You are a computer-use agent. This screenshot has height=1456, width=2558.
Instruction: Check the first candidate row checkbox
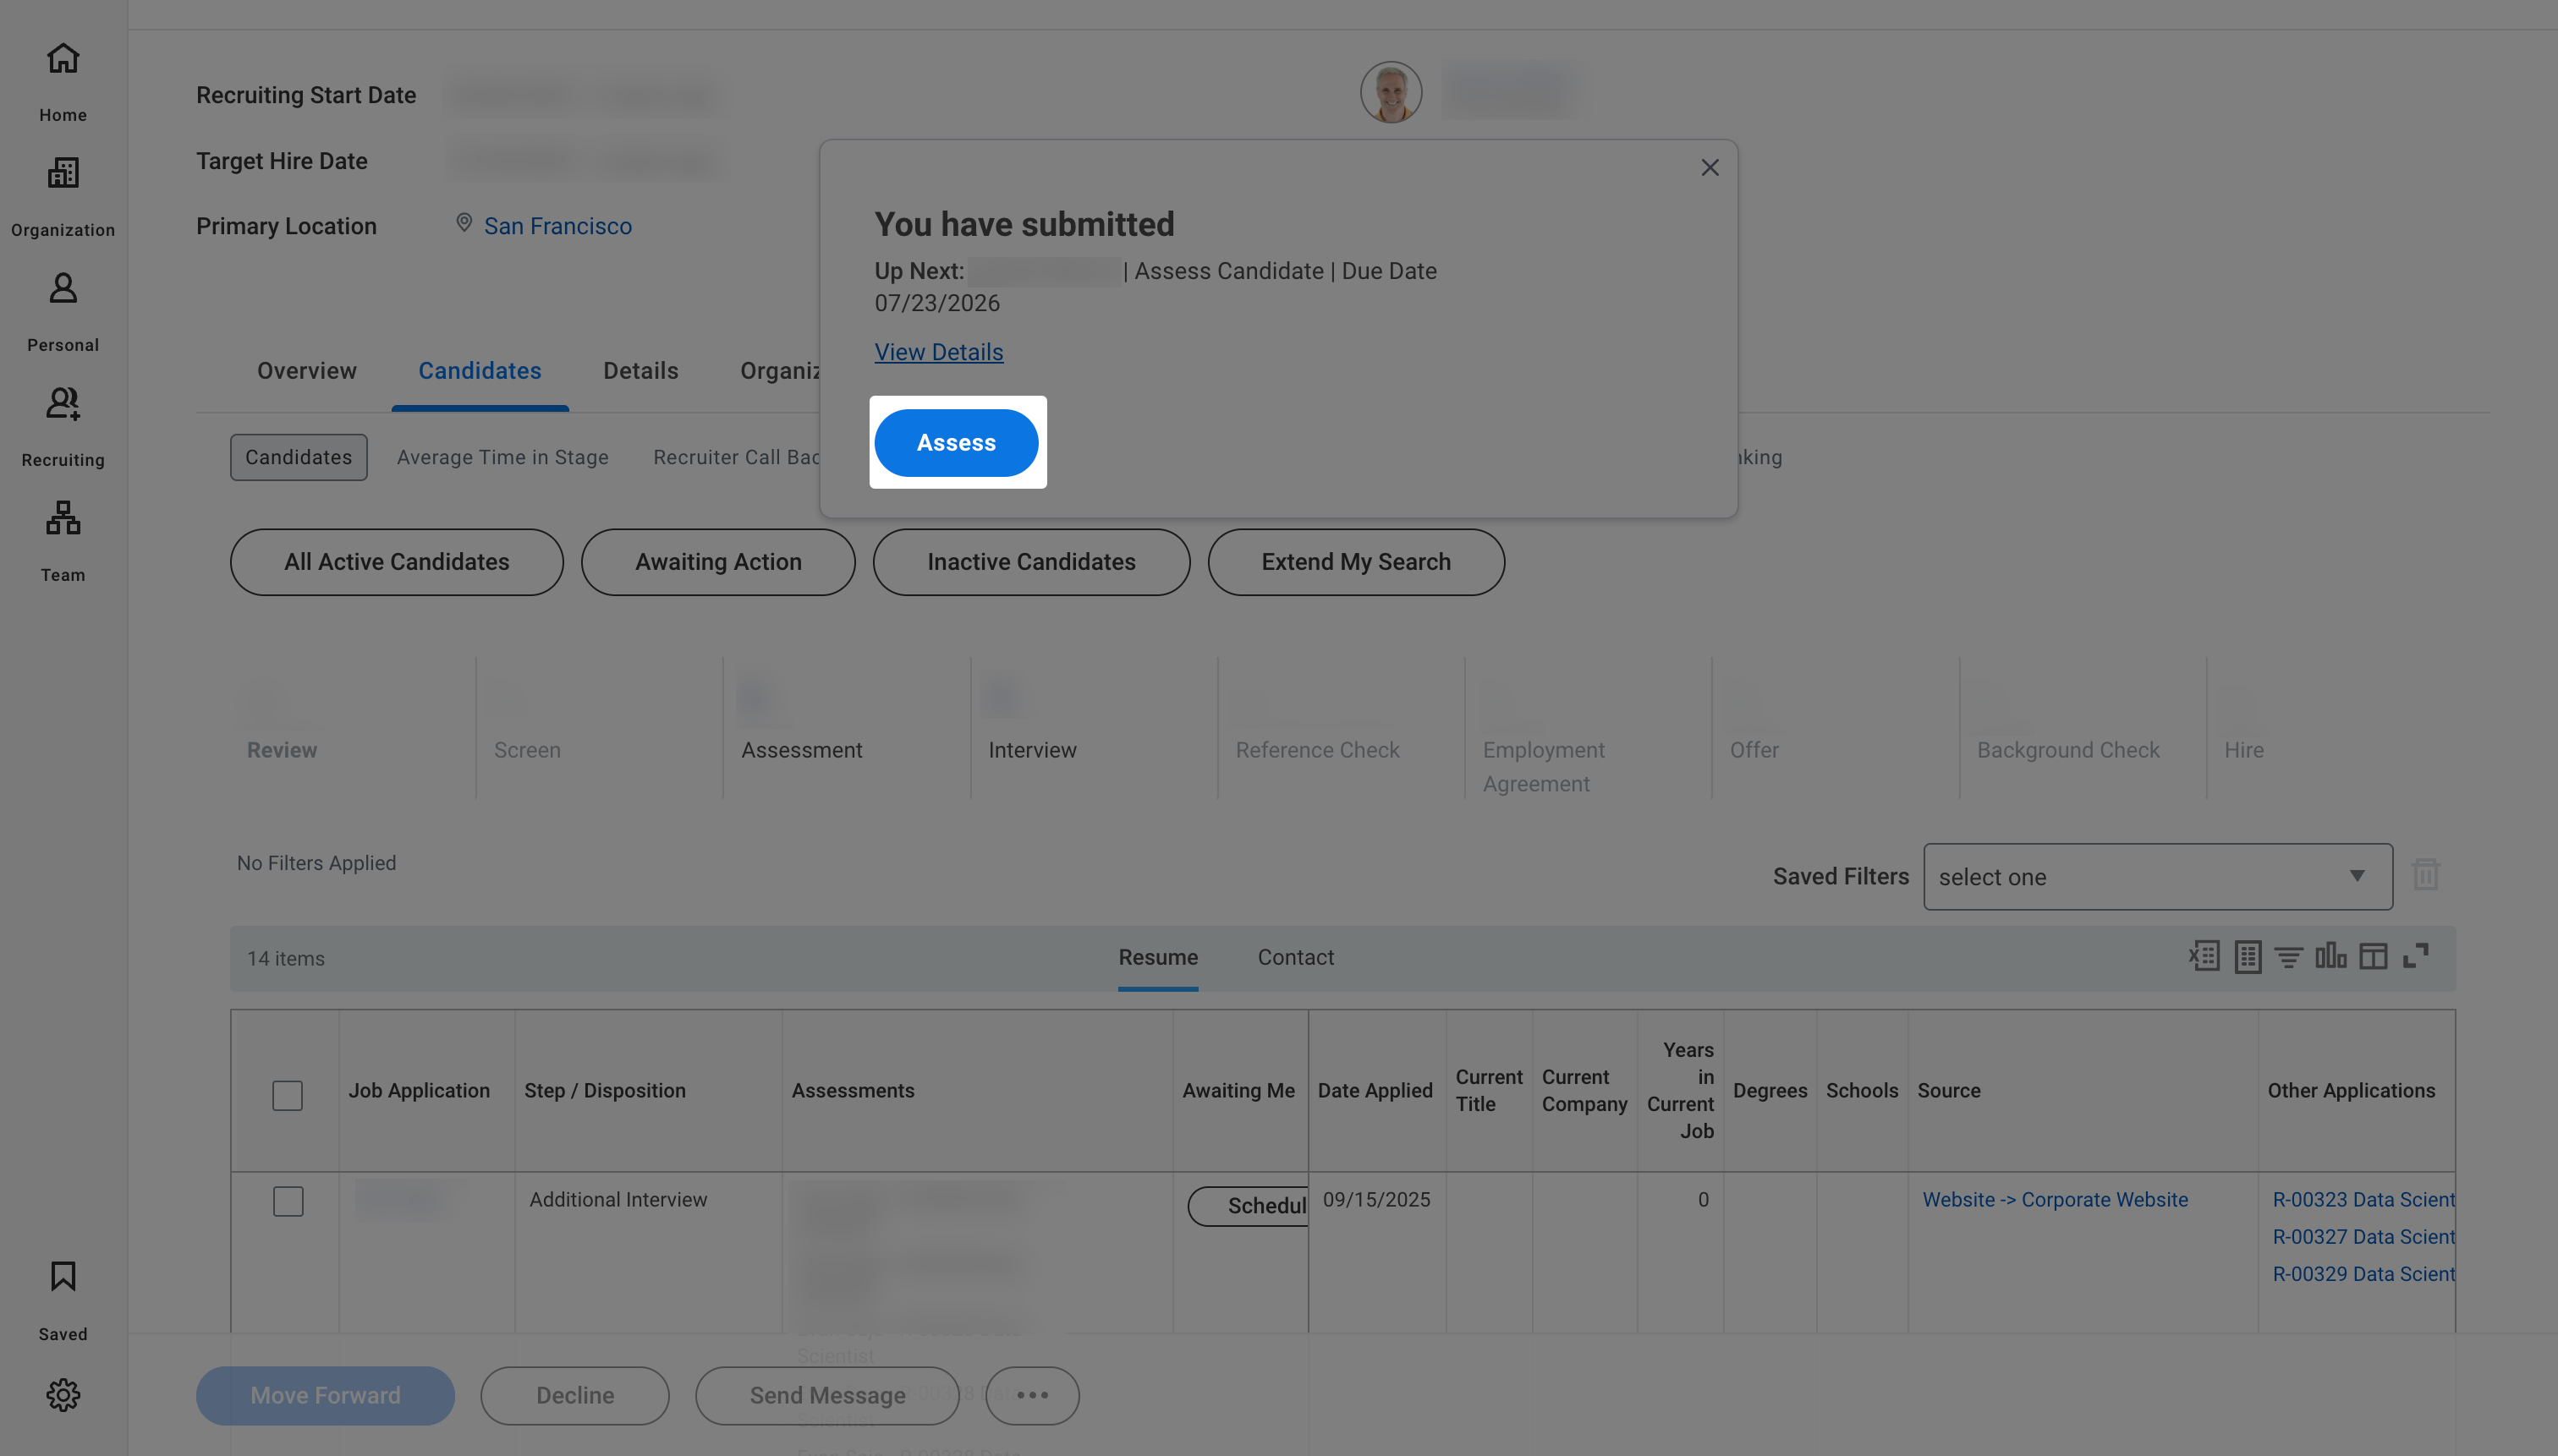[x=288, y=1200]
